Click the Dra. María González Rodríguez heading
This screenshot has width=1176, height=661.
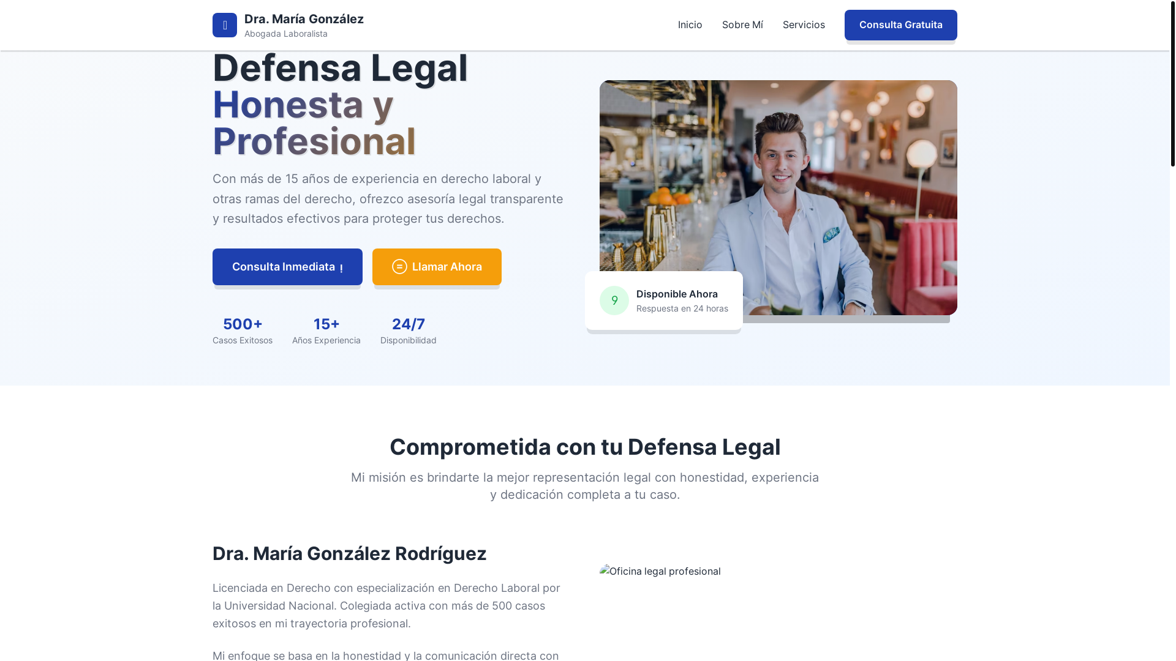(349, 553)
